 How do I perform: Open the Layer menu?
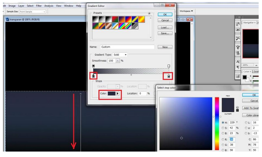click(x=21, y=6)
